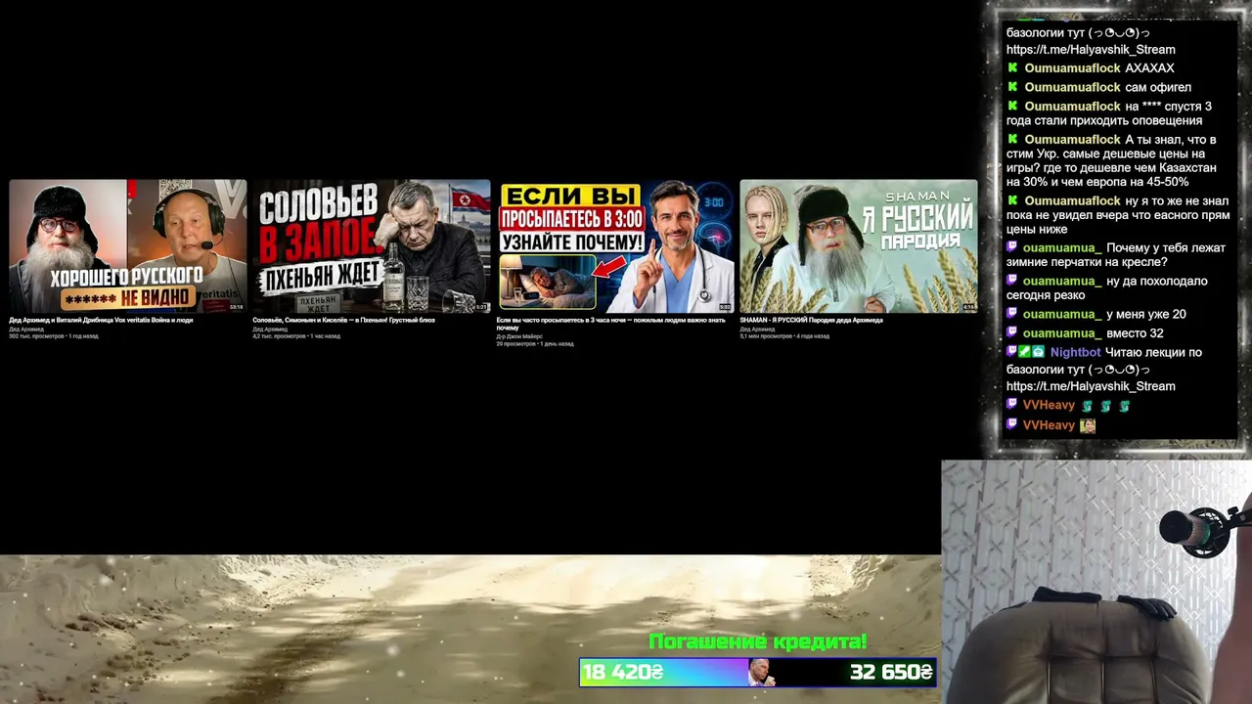Click the Nightbot username in chat
The width and height of the screenshot is (1252, 704).
pyautogui.click(x=1075, y=352)
